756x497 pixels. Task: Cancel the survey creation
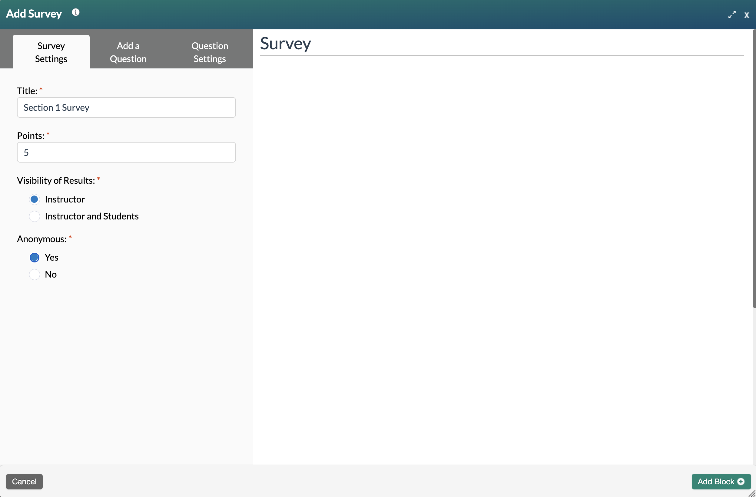(25, 482)
